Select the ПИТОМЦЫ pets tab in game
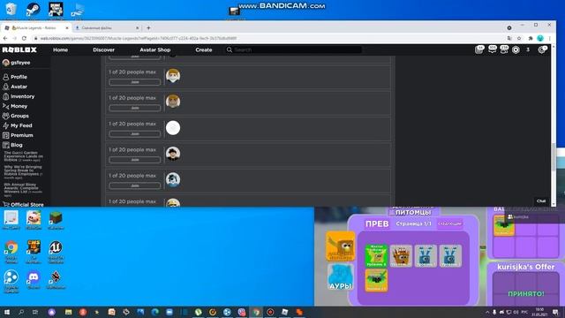The height and width of the screenshot is (318, 565). point(413,212)
